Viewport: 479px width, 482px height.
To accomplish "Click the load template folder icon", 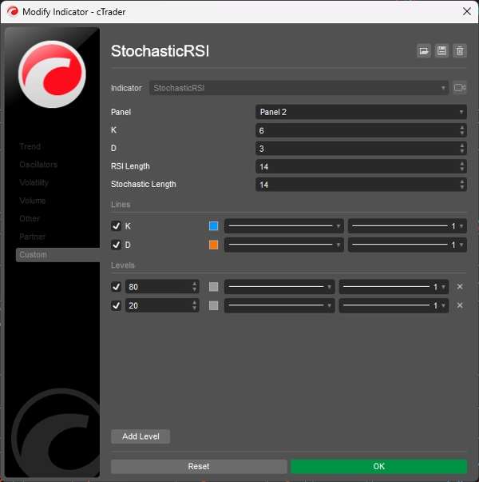I will pos(424,51).
